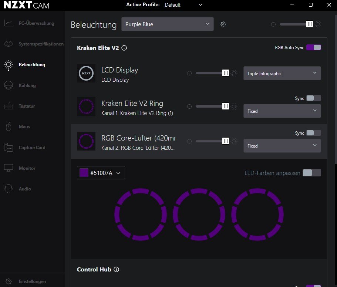Click the Kanal 1: Kraken Elite V2 Ring (1) text

tap(137, 113)
